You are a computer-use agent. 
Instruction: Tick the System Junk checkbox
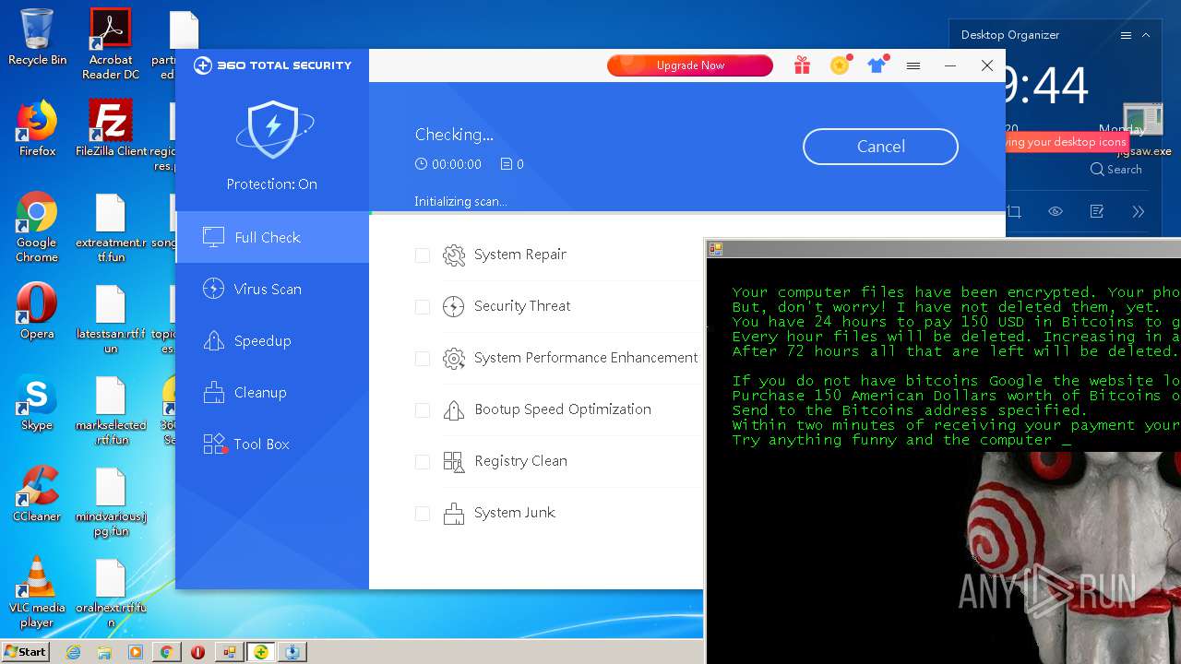(423, 514)
